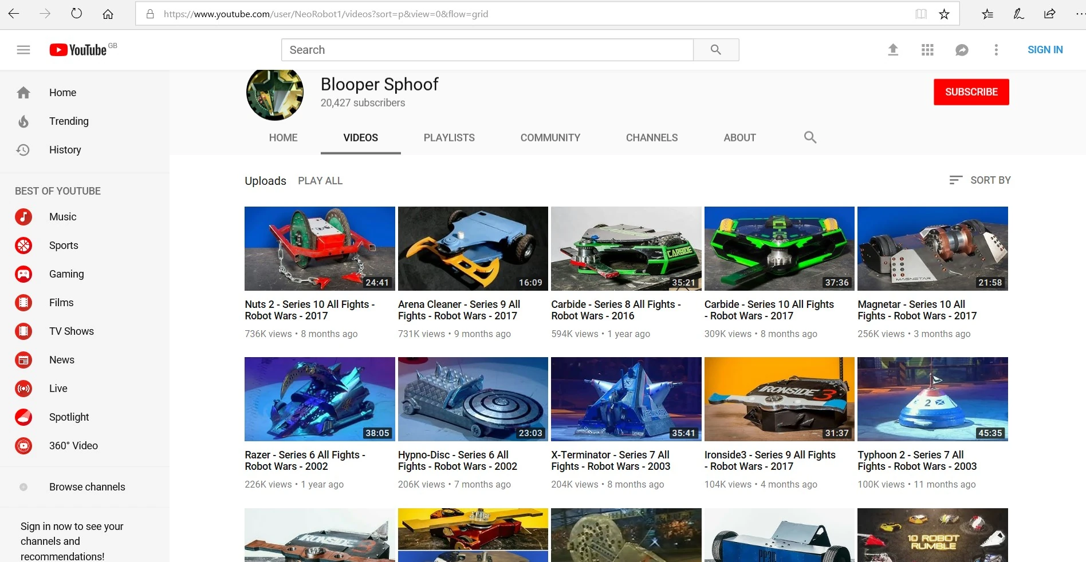Switch to the Playlists tab

tap(449, 138)
